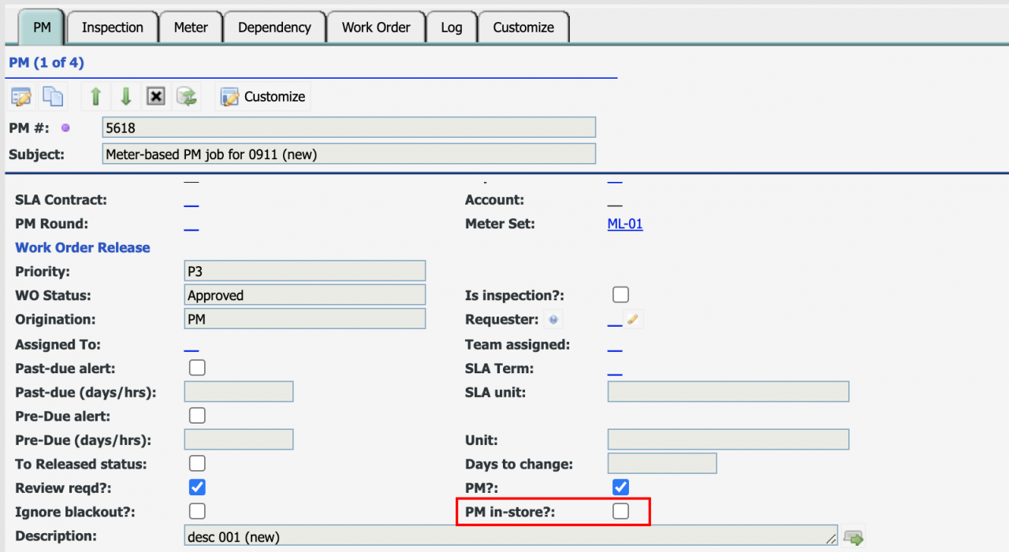Click the SLA Contract blank link
Screen dimensions: 1009x552
pos(192,201)
